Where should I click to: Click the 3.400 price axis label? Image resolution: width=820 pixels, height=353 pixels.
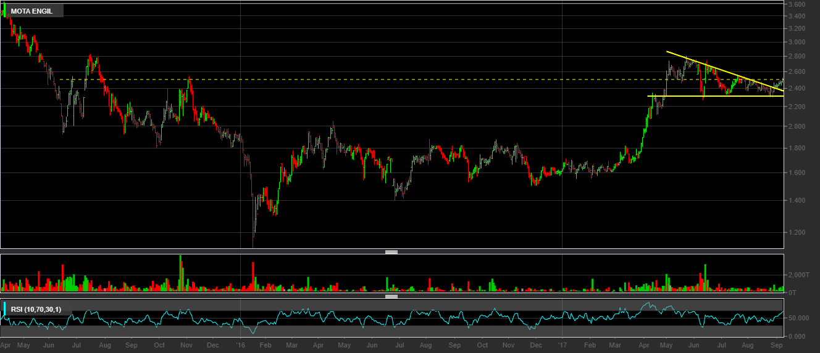tap(797, 17)
